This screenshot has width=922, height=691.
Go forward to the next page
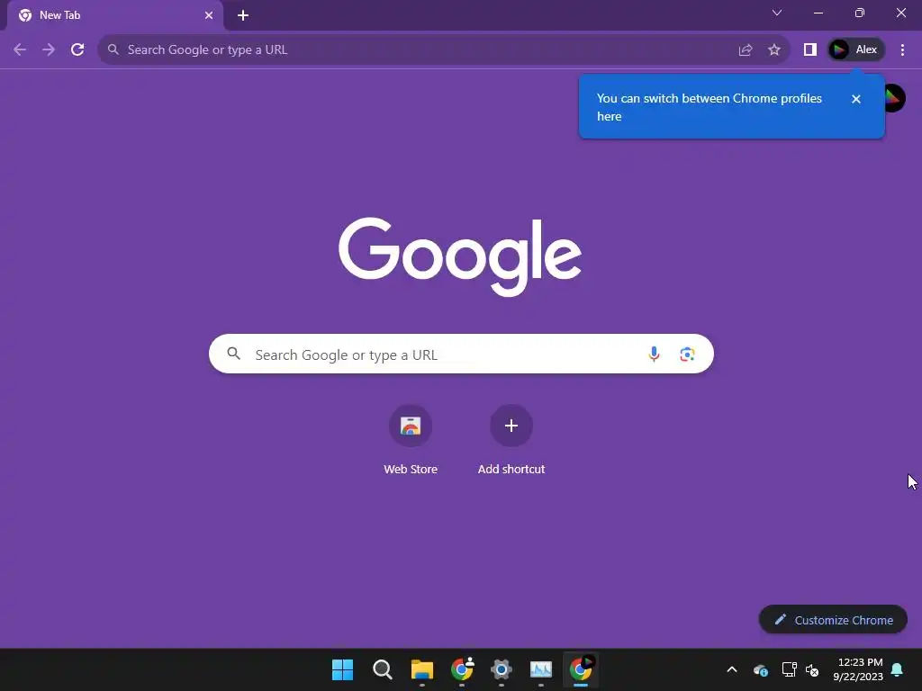(x=49, y=49)
